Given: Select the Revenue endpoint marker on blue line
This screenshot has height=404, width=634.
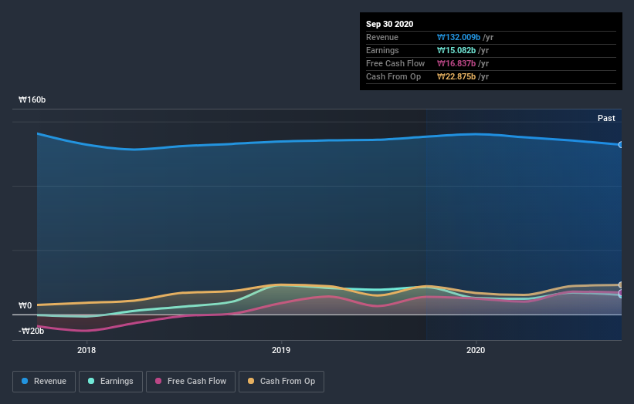Looking at the screenshot, I should pos(621,144).
